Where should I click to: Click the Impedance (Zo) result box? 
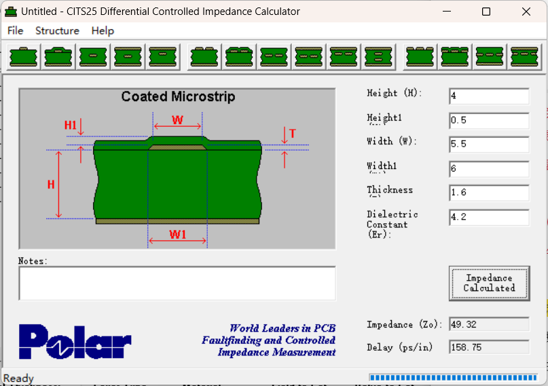point(490,324)
